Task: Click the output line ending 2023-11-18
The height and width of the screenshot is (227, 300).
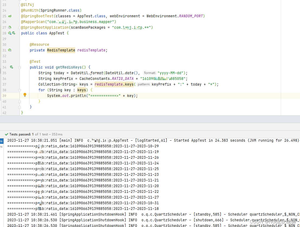Action: (x=83, y=209)
